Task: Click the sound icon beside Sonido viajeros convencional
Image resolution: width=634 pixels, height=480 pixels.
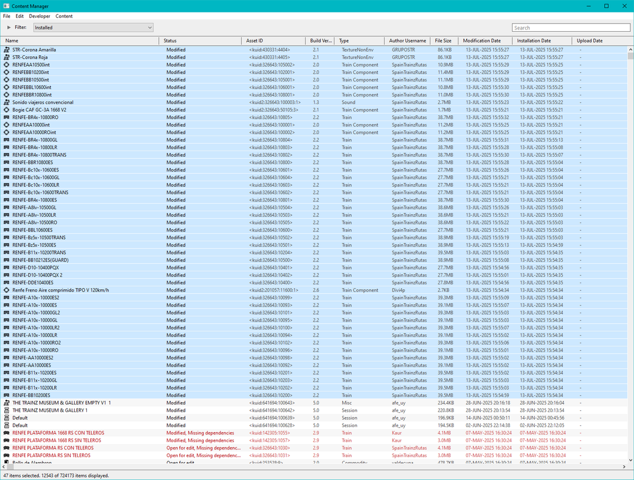Action: (x=7, y=103)
